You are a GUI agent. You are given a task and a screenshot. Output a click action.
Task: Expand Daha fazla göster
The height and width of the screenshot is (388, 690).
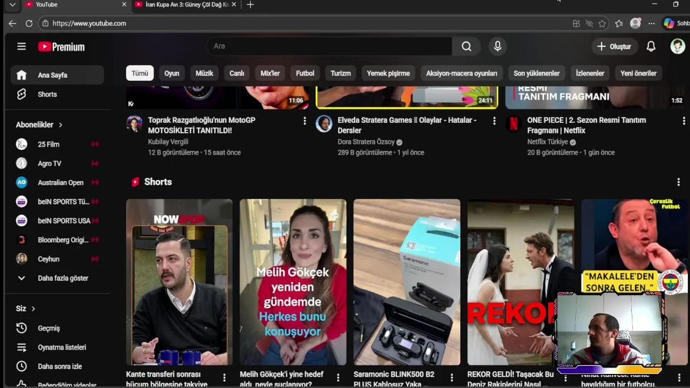[x=57, y=278]
